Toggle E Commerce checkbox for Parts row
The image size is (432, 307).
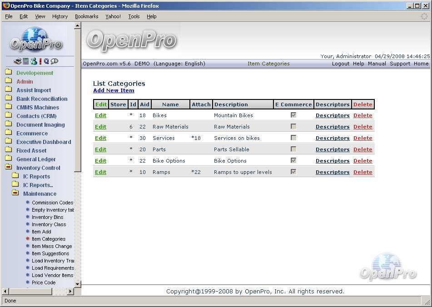pyautogui.click(x=293, y=149)
